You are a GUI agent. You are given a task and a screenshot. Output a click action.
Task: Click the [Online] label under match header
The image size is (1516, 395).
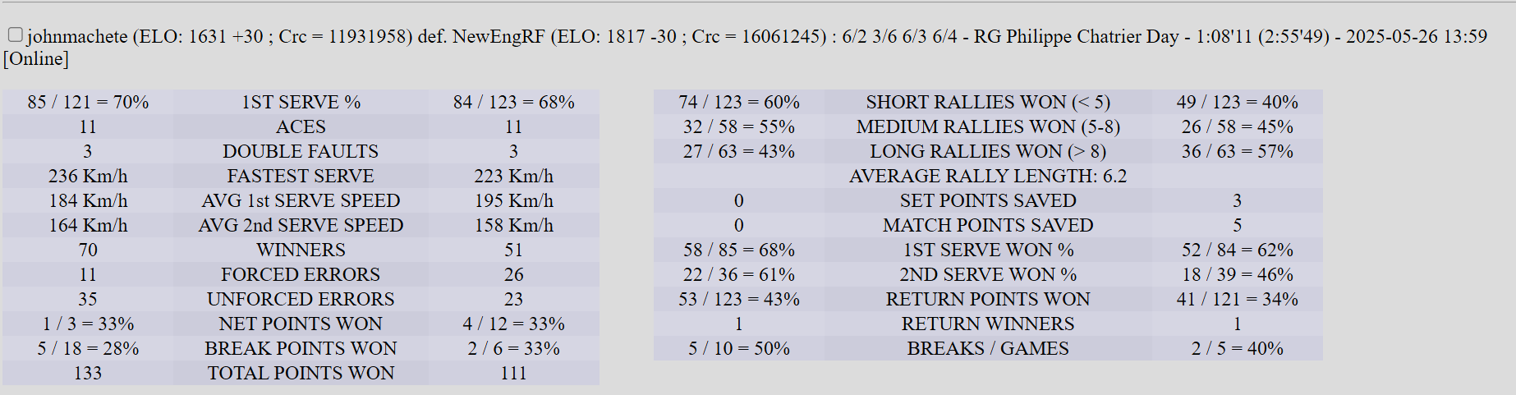pos(36,59)
